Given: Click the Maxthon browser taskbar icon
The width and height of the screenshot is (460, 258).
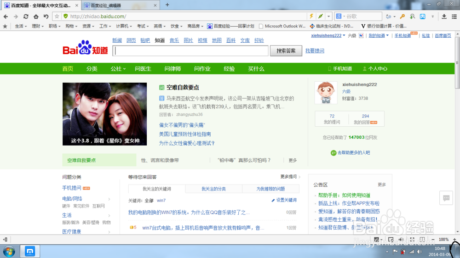Looking at the screenshot, I should [x=29, y=251].
